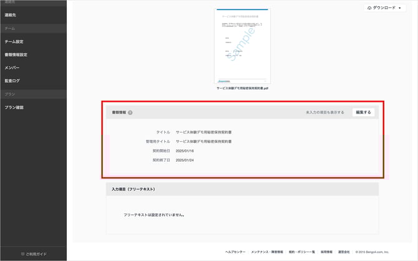Open the 採用情報 footer link
This screenshot has height=261, width=418.
click(327, 252)
